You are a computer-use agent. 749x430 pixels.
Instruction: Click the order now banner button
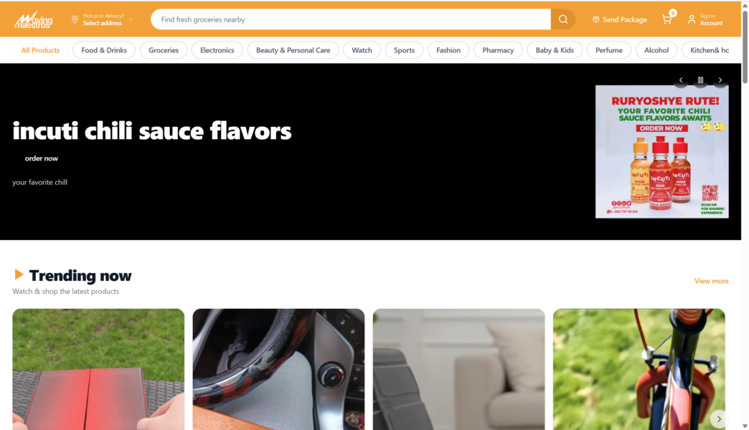coord(41,158)
